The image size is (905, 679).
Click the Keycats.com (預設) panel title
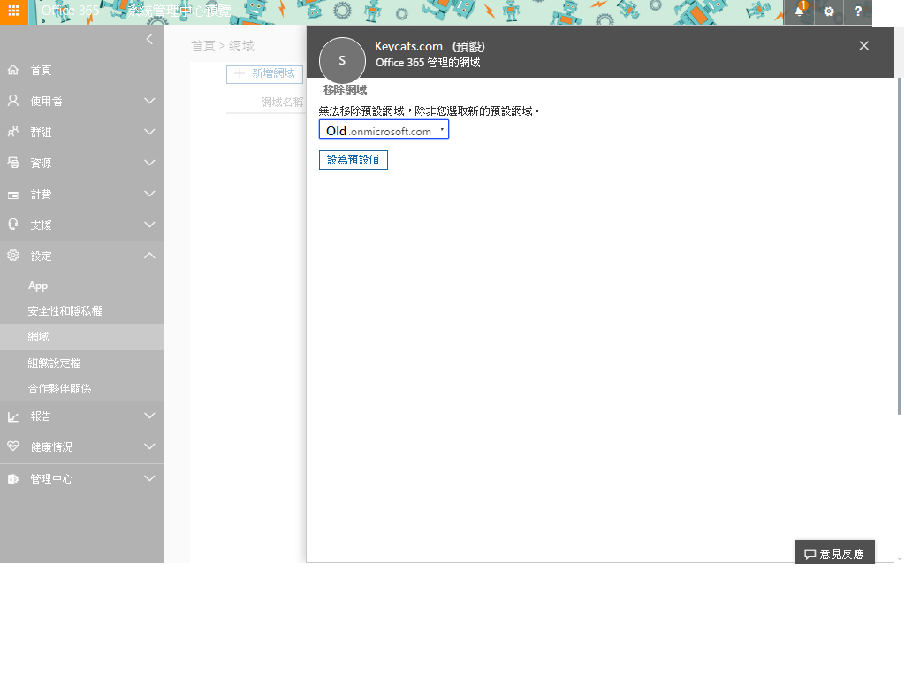pos(430,46)
